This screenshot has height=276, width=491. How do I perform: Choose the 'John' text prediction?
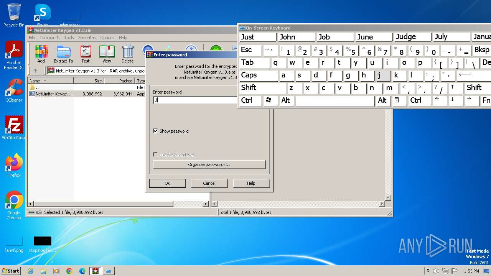tap(297, 37)
